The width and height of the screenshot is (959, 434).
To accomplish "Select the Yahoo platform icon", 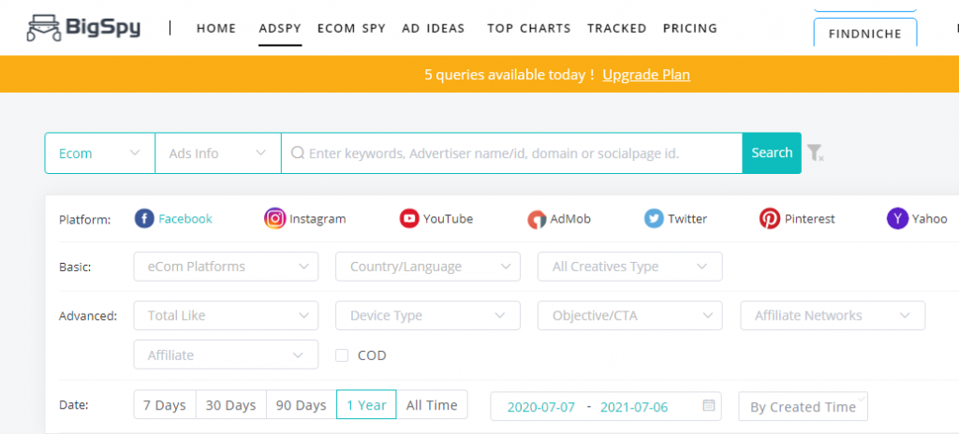I will (897, 218).
